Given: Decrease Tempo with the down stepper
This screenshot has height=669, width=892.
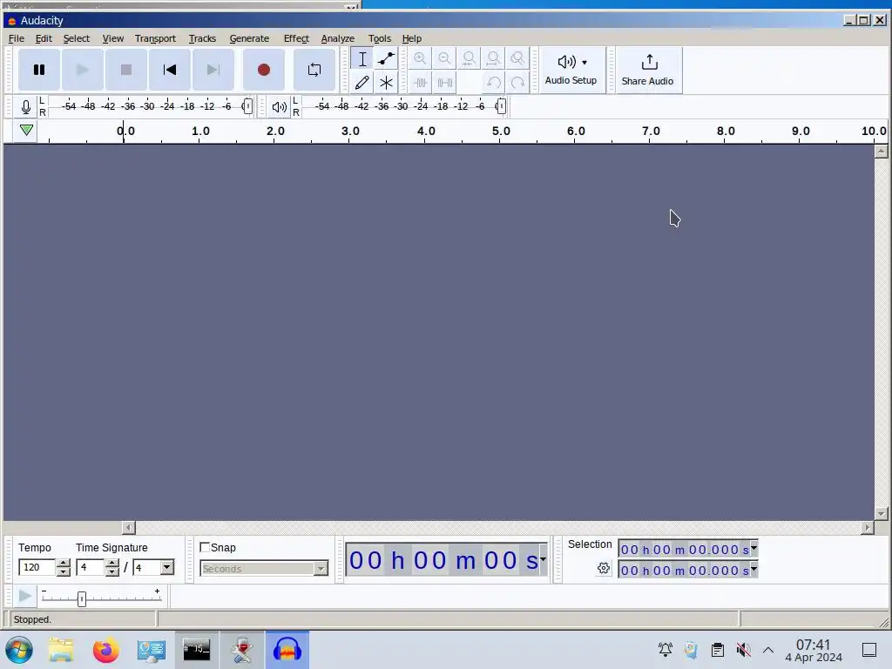Looking at the screenshot, I should click(63, 571).
